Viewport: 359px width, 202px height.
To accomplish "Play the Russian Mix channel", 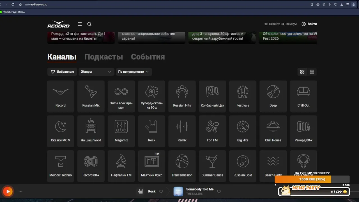I will 91,97.
